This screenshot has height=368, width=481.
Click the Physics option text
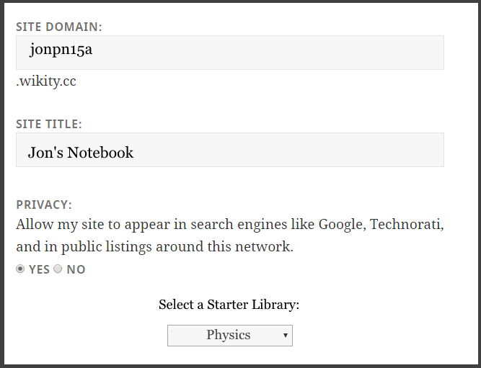[x=228, y=336]
